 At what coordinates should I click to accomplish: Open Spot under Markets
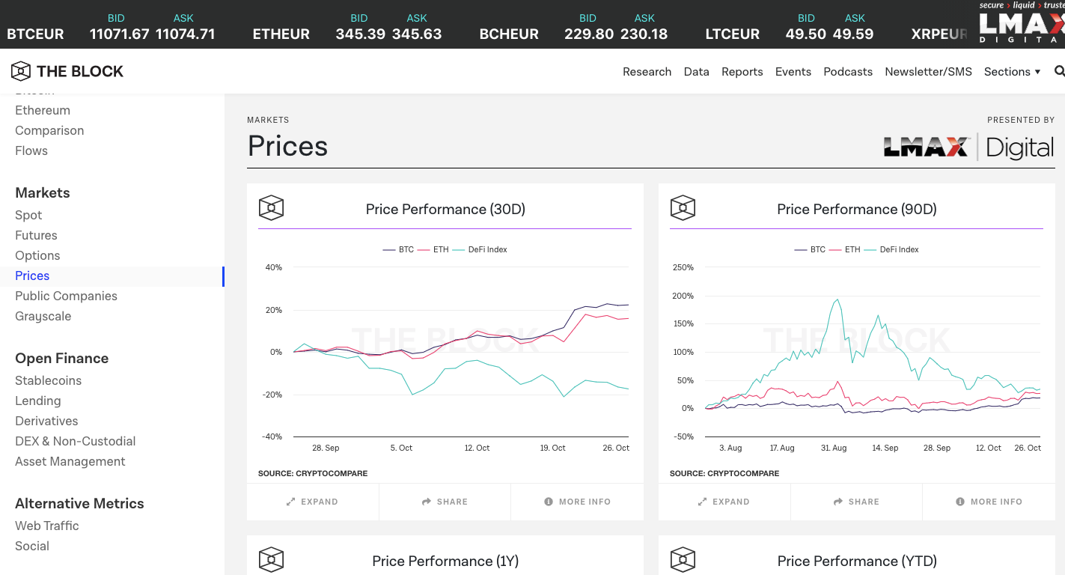click(28, 215)
